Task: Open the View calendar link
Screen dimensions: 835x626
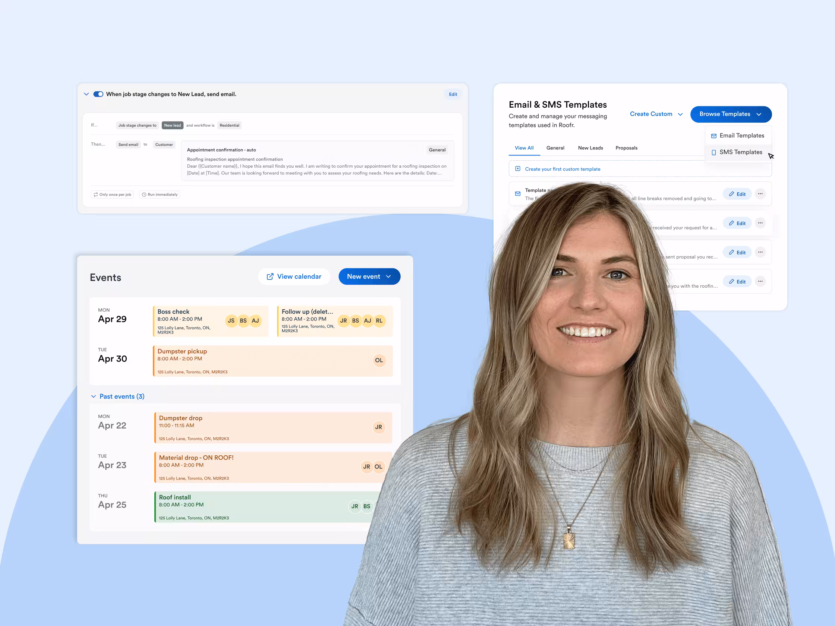Action: click(x=294, y=276)
